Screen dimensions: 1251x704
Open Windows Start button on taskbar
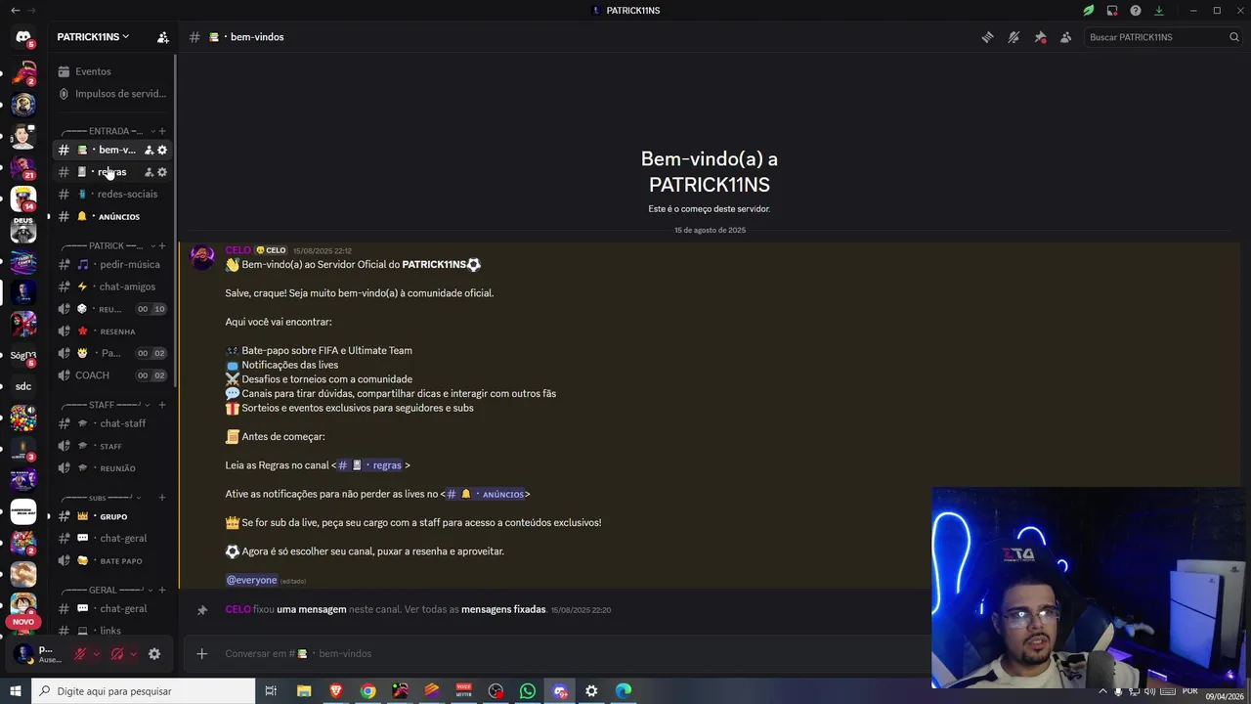[15, 691]
